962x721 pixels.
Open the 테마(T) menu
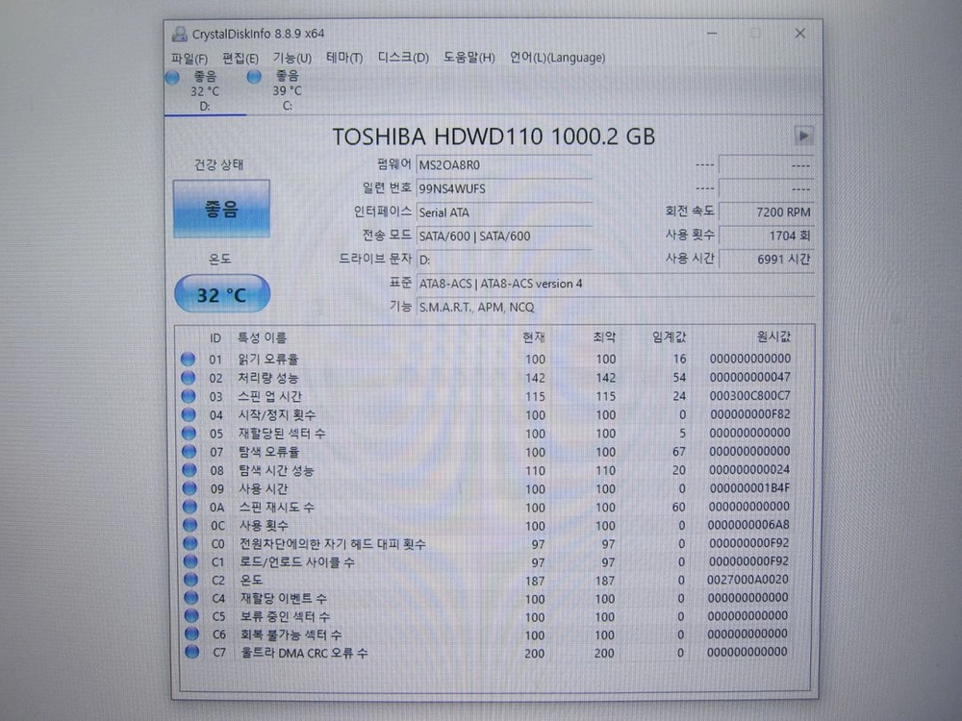coord(344,58)
